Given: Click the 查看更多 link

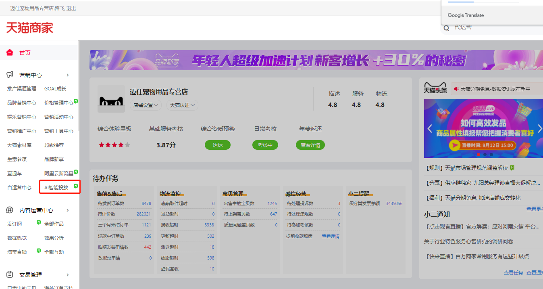Looking at the screenshot, I should pos(535,209).
